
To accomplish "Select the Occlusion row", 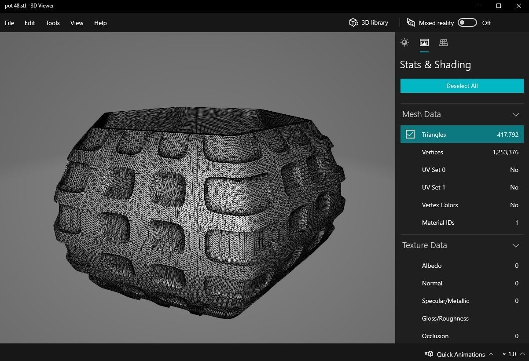I will click(462, 336).
